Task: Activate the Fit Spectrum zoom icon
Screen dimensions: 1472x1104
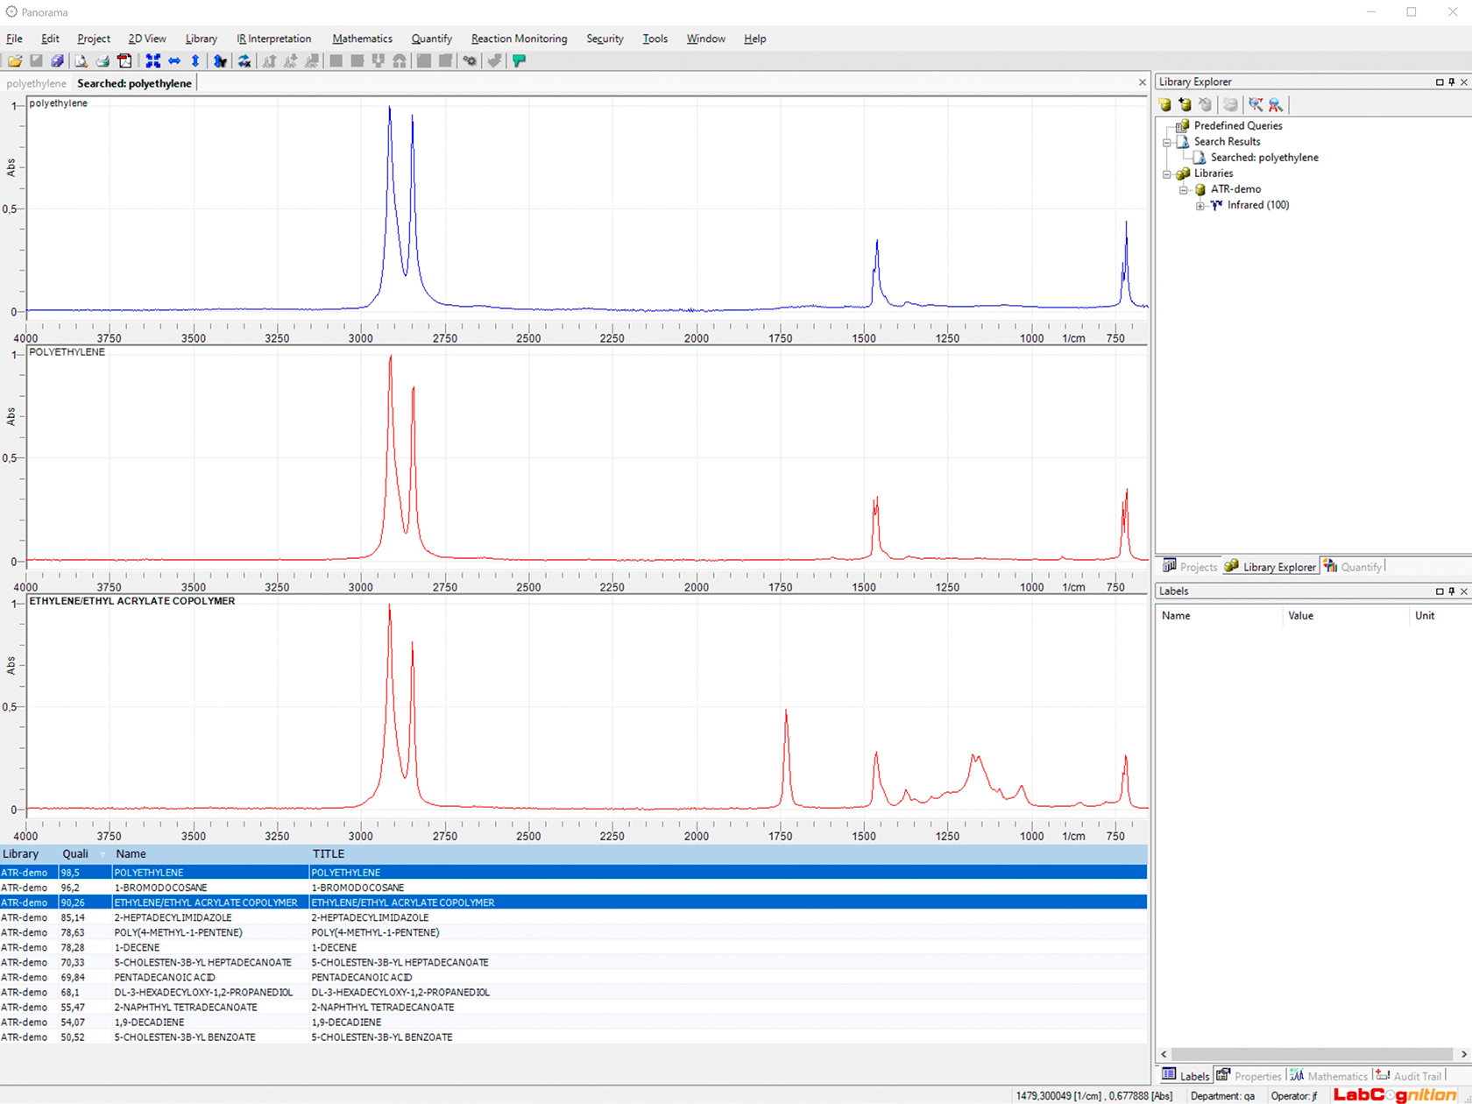Action: click(x=152, y=60)
